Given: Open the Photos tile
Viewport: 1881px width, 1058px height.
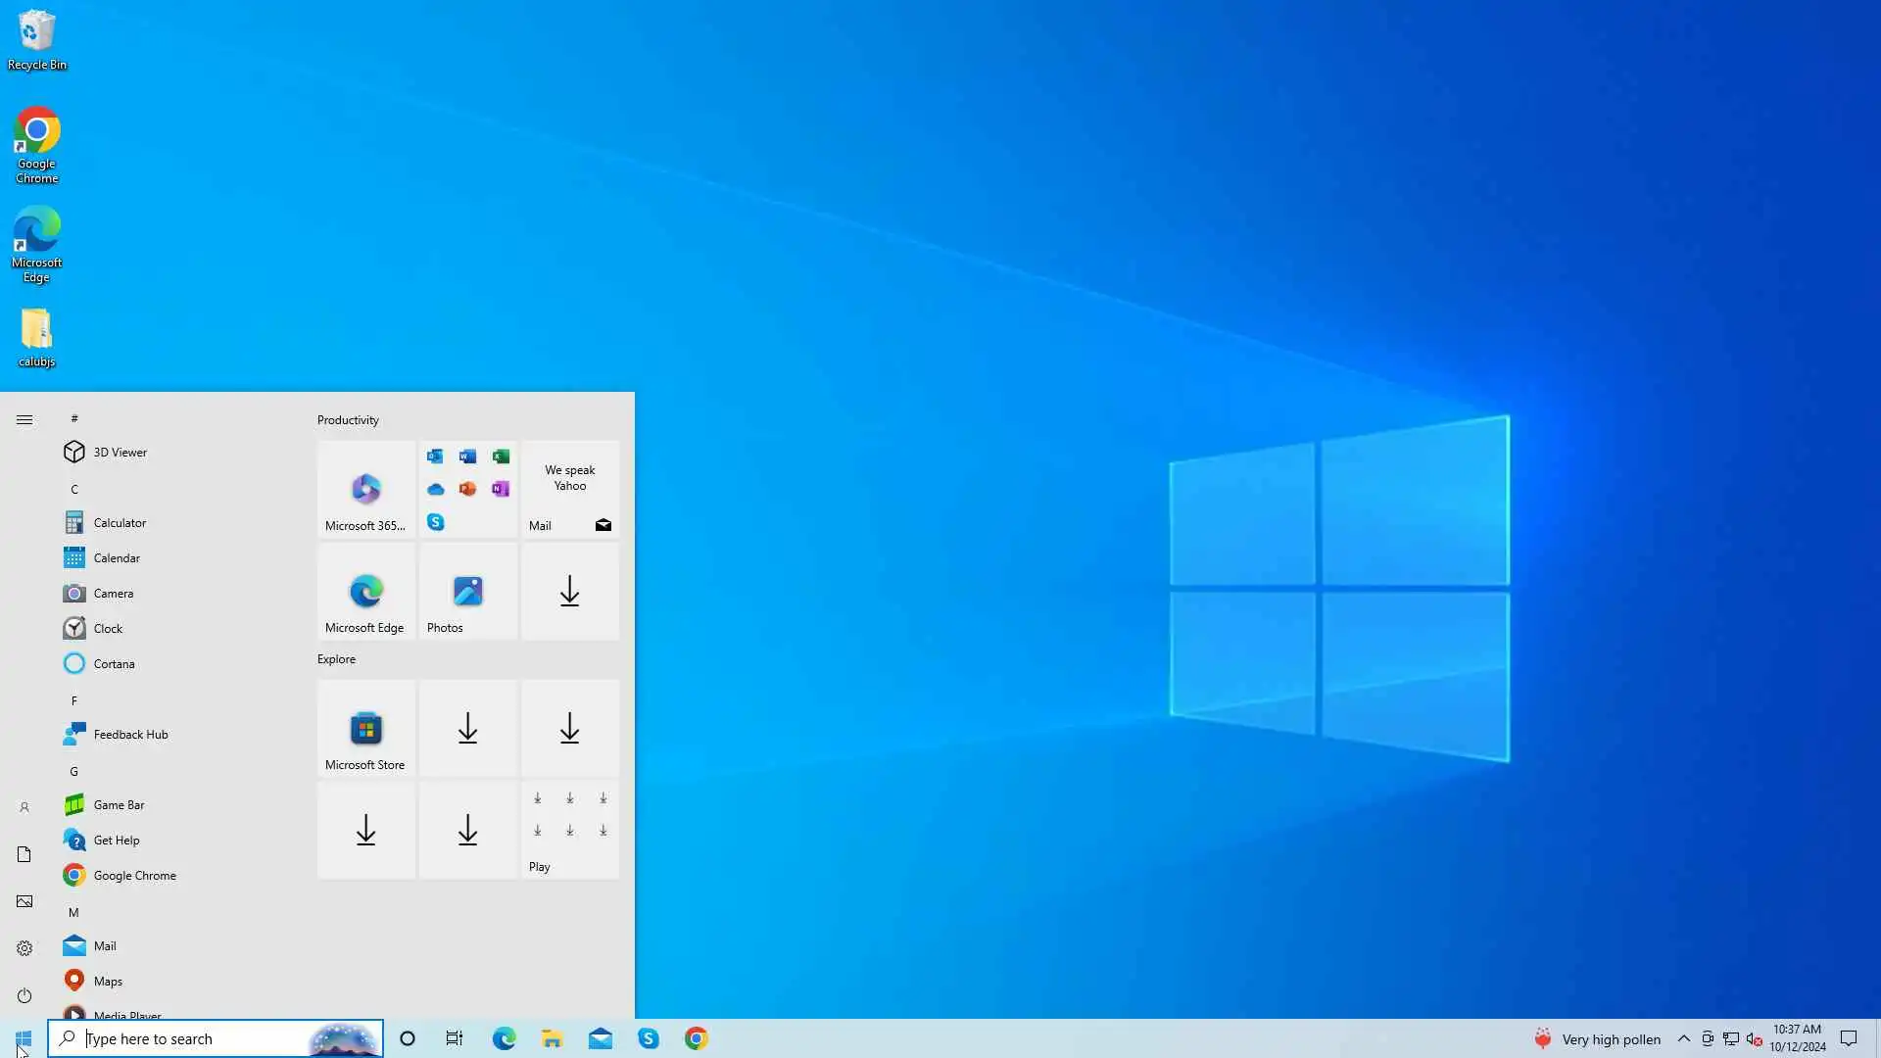Looking at the screenshot, I should coord(467,592).
